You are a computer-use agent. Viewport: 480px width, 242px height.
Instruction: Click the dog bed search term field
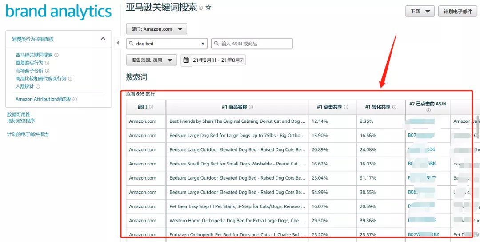pos(167,44)
